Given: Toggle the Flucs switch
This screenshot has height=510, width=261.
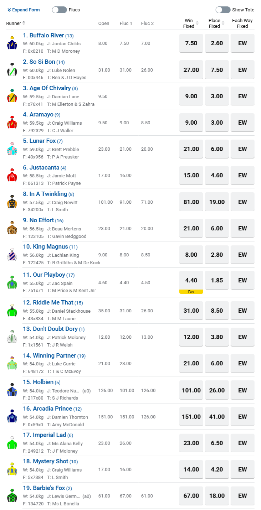Looking at the screenshot, I should pos(59,10).
